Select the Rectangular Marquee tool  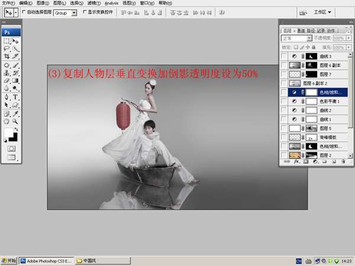click(7, 41)
